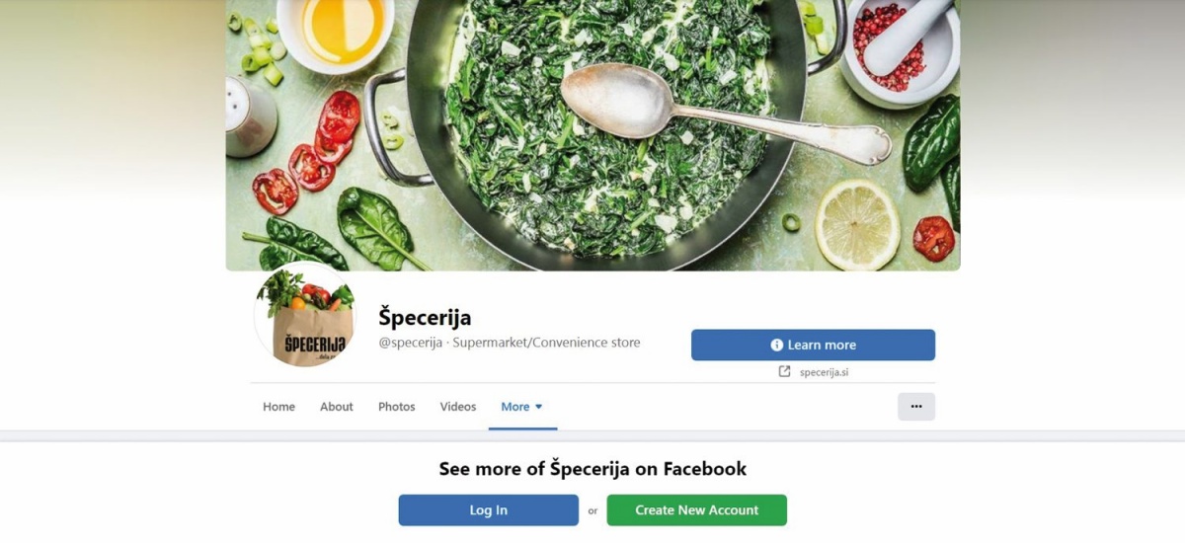Switch to the About tab
This screenshot has width=1185, height=543.
(337, 407)
